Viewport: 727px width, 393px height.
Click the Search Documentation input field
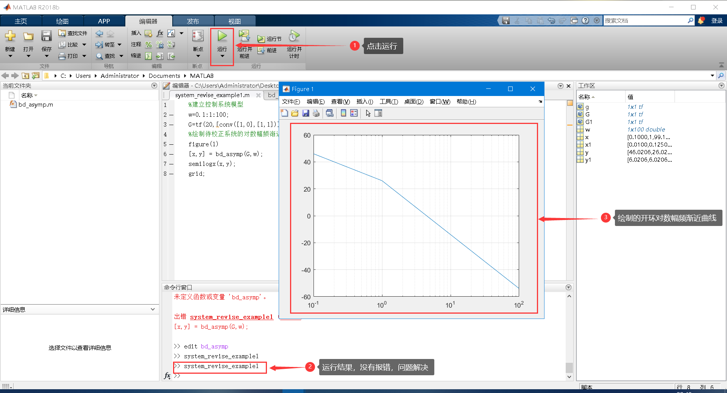pos(646,20)
